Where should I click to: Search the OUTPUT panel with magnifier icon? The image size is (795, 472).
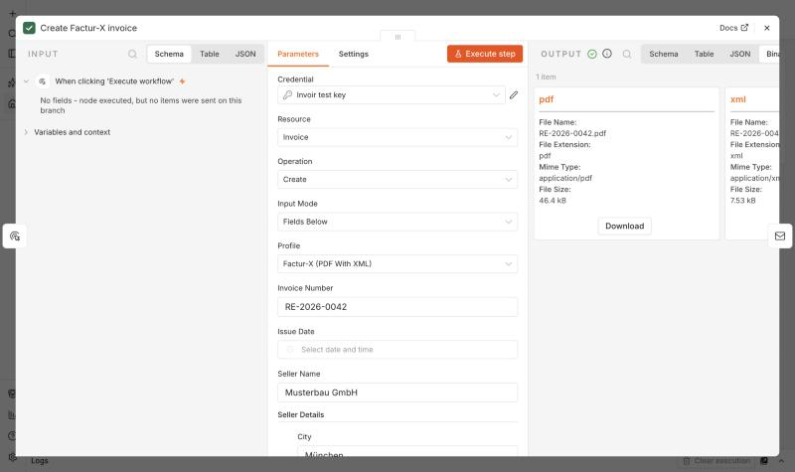click(x=627, y=54)
